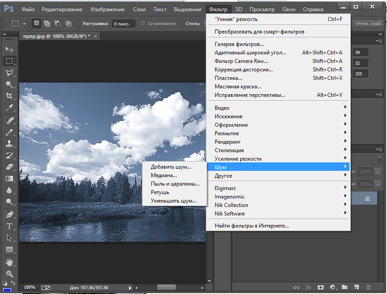The width and height of the screenshot is (387, 294).
Task: Toggle the 'New selection' mode button
Action: (36, 23)
